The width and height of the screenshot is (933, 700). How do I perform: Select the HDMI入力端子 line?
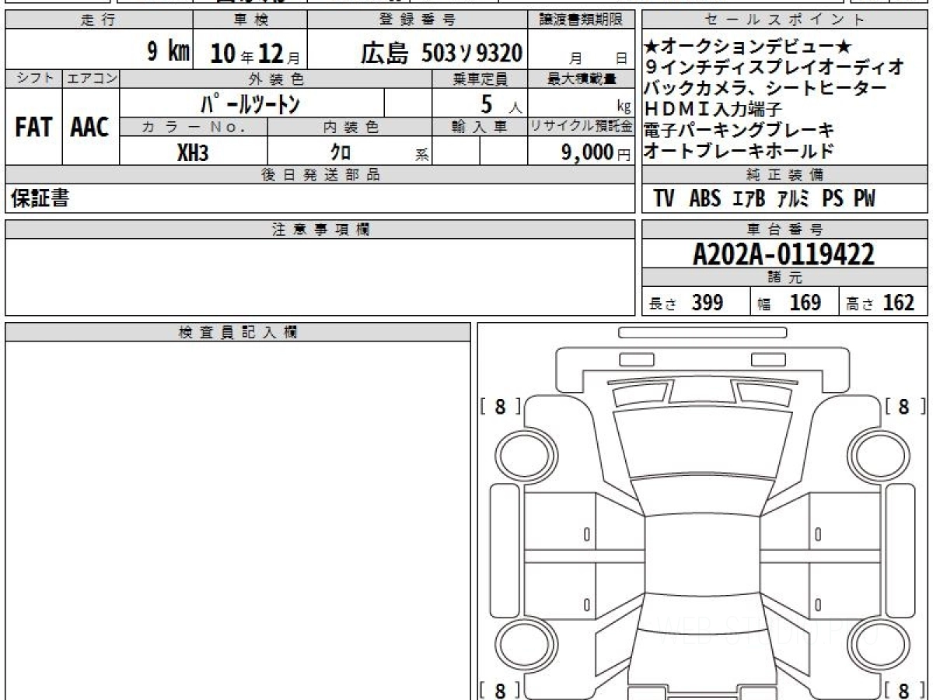pos(713,109)
